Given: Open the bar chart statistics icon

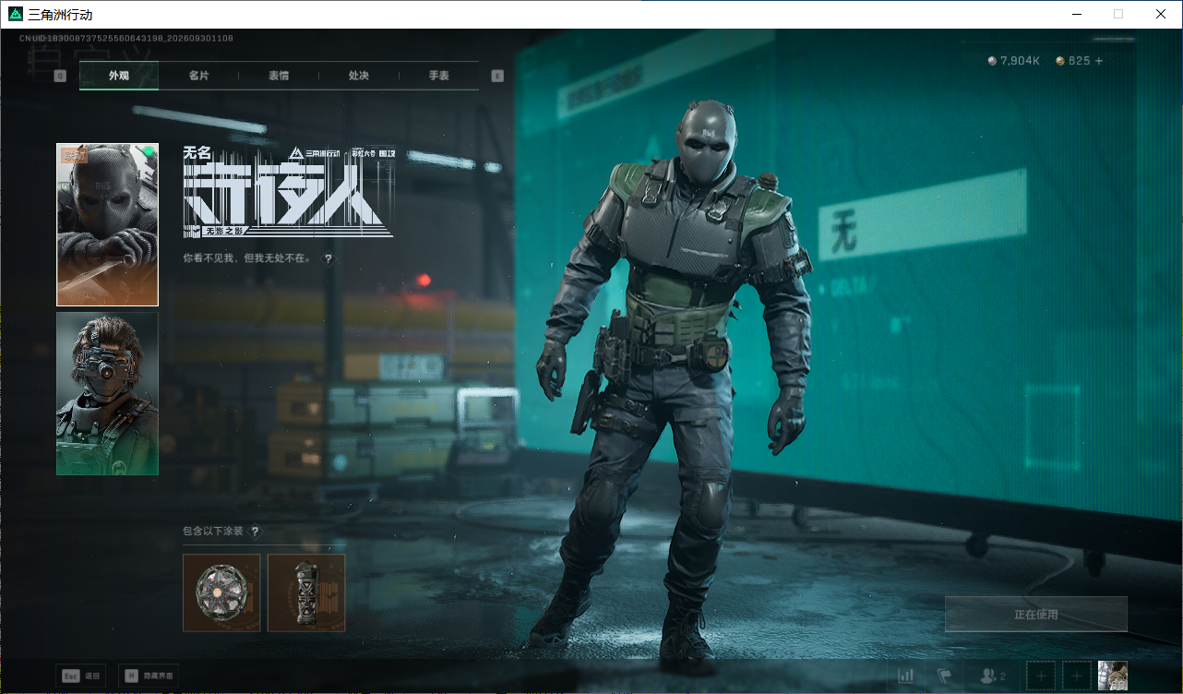Looking at the screenshot, I should [906, 676].
